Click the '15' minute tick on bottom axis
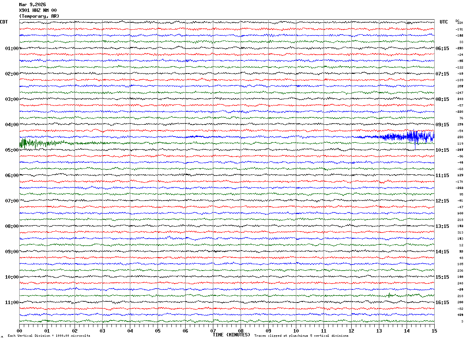Image resolution: width=465 pixels, height=341 pixels. [x=434, y=331]
